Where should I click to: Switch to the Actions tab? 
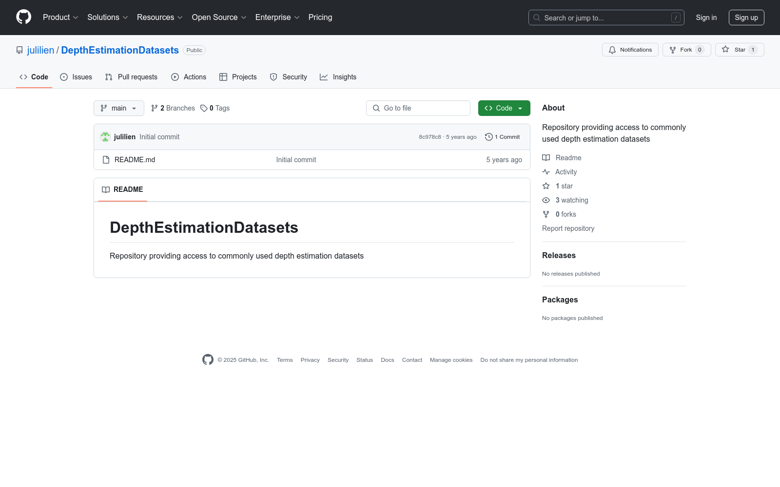(x=189, y=77)
